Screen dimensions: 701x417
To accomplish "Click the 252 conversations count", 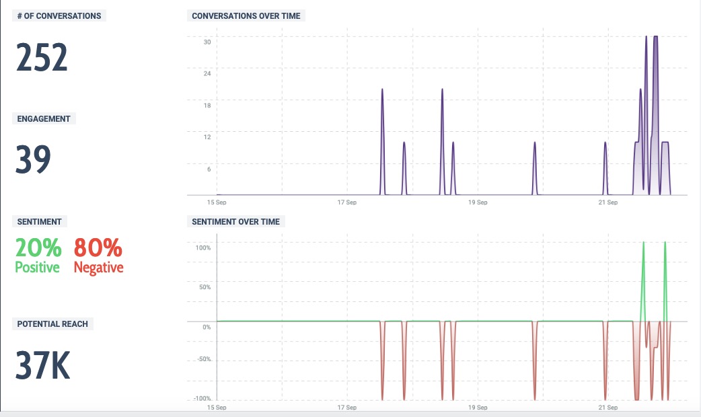I will [42, 58].
